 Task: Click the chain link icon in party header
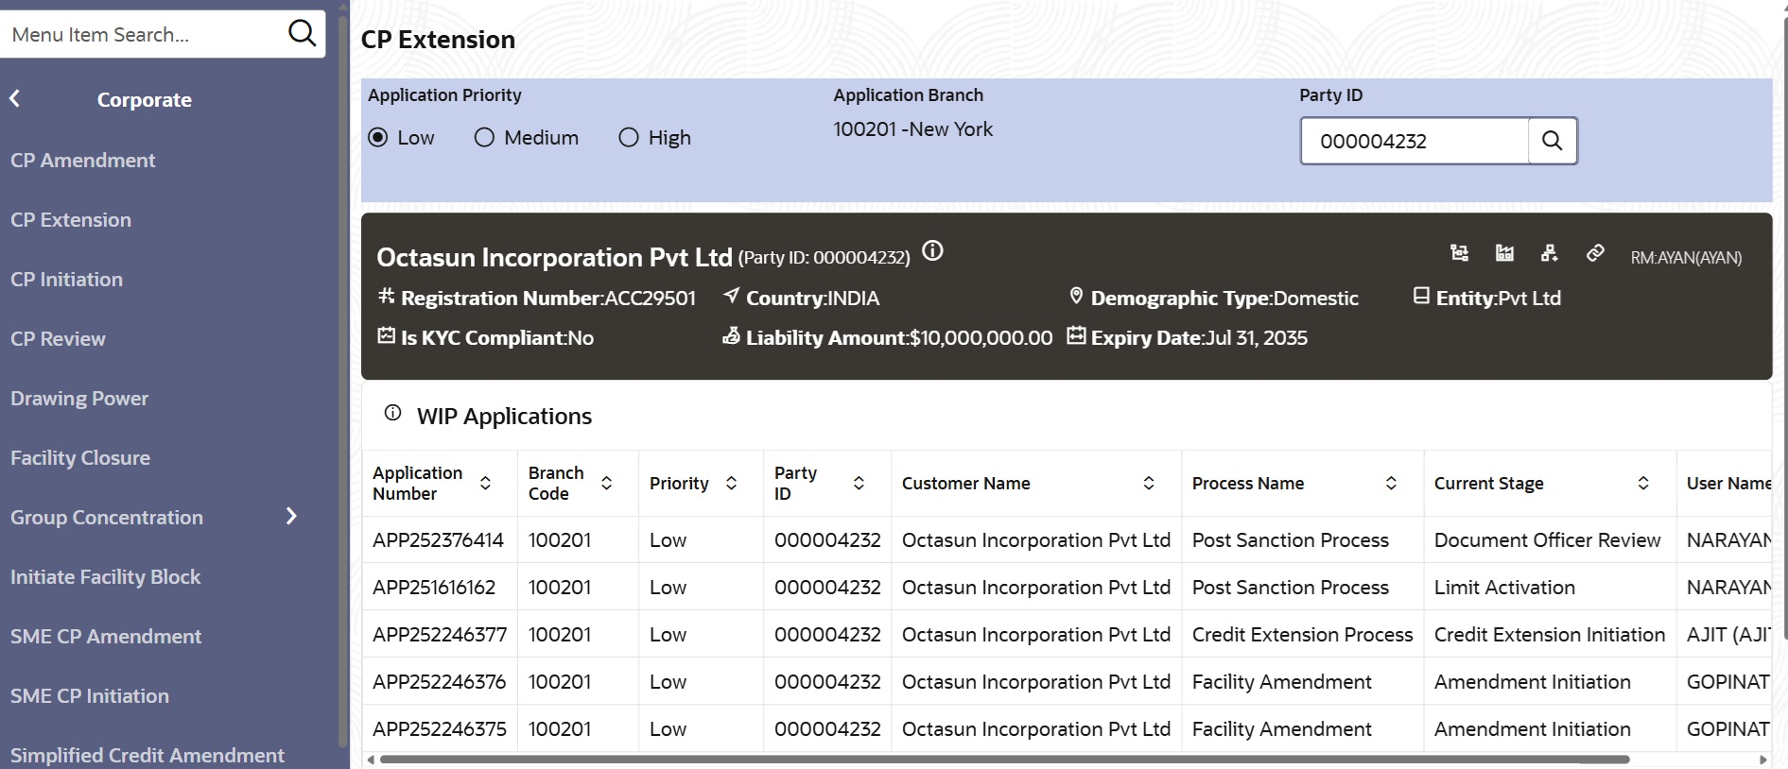tap(1595, 253)
